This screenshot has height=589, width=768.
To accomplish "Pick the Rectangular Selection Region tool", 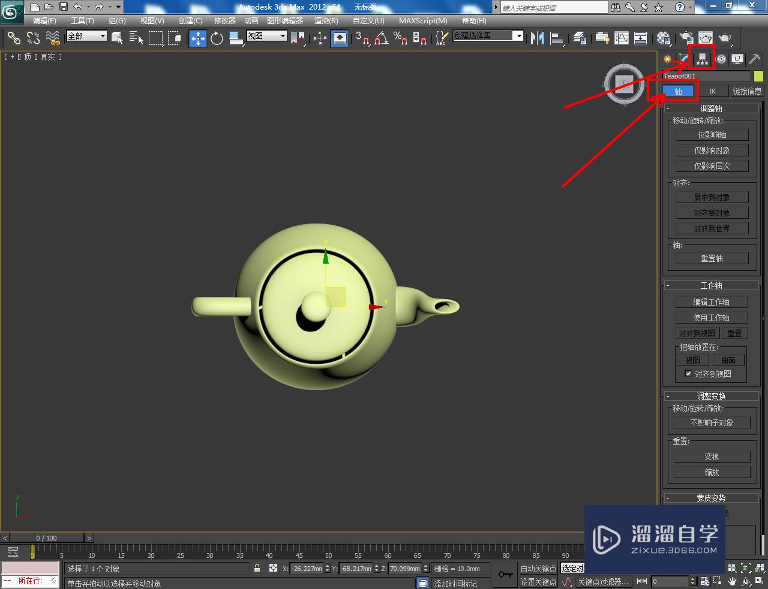I will (155, 38).
